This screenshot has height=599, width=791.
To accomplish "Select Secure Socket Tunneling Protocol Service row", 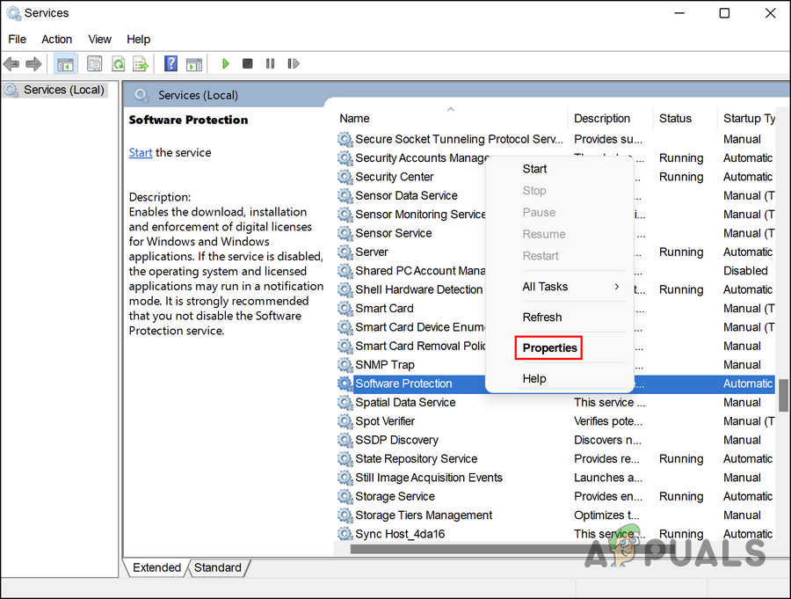I will pyautogui.click(x=556, y=139).
